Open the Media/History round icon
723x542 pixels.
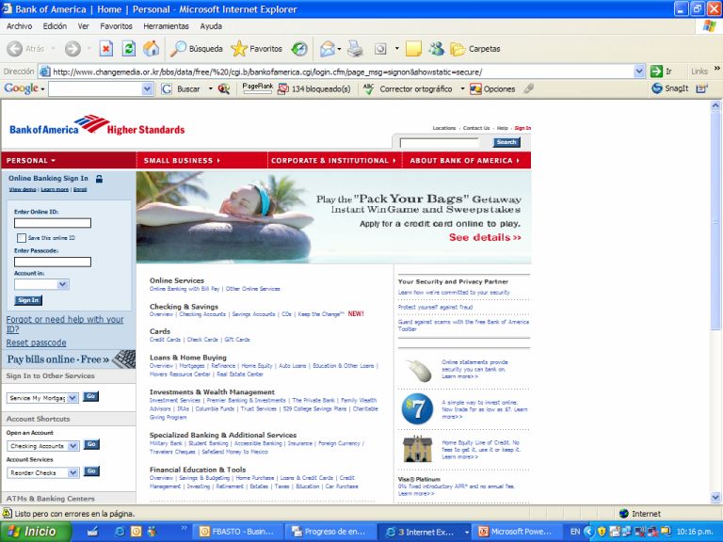click(299, 48)
